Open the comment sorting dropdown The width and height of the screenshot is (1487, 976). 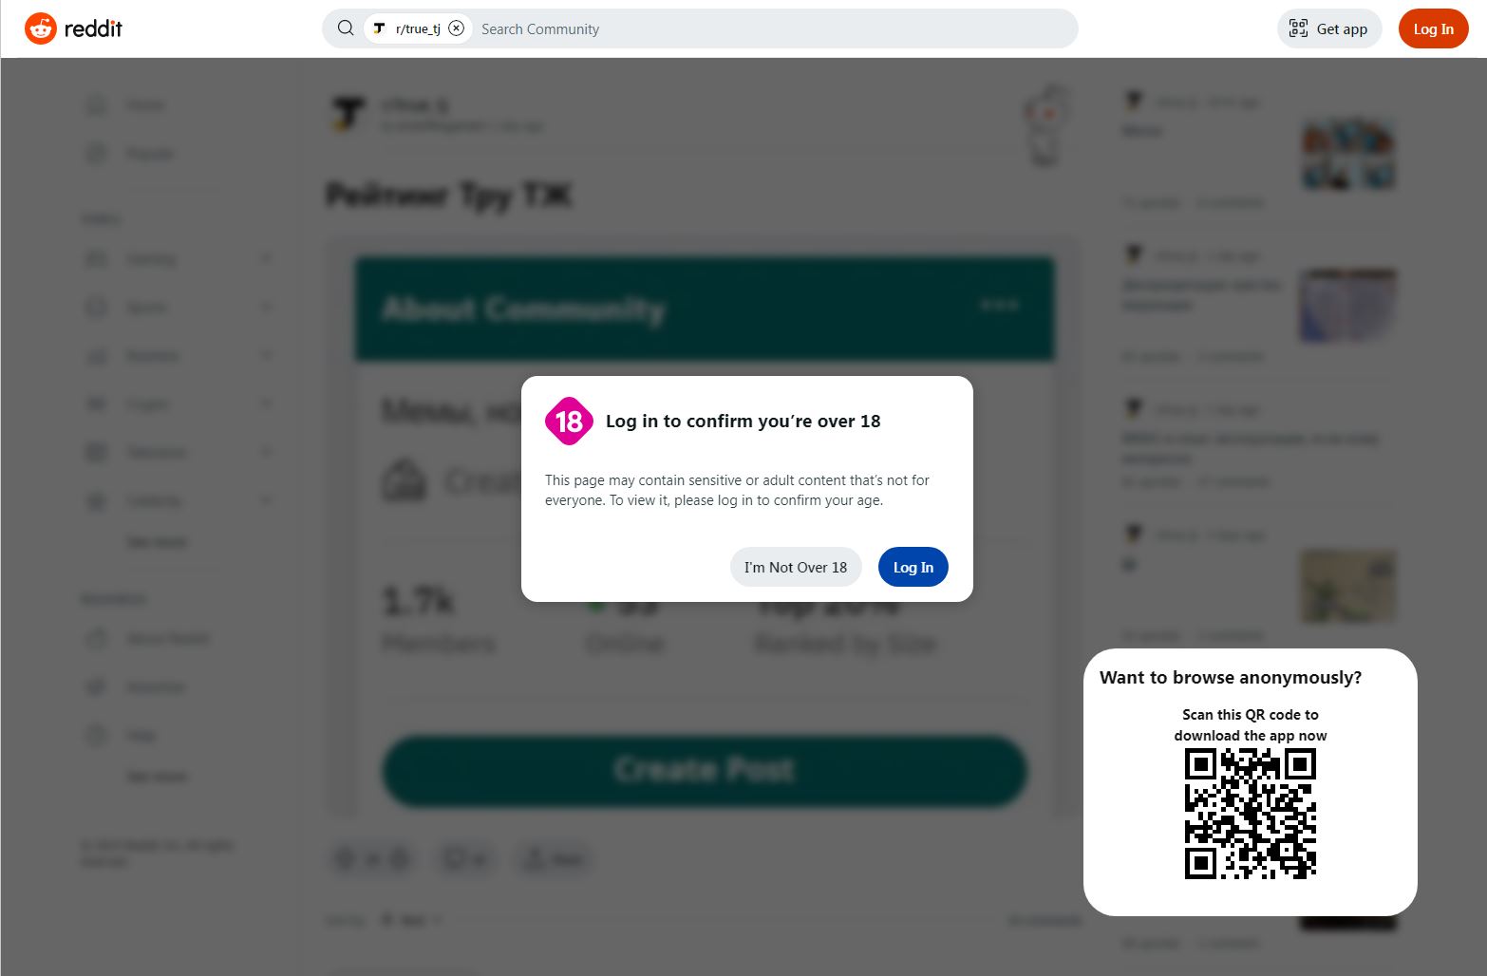[x=410, y=919]
